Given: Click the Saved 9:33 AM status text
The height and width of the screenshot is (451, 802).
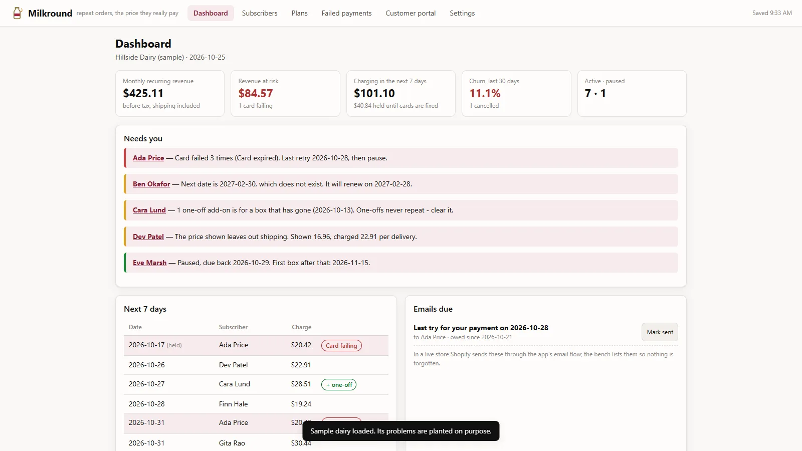Looking at the screenshot, I should coord(772,13).
